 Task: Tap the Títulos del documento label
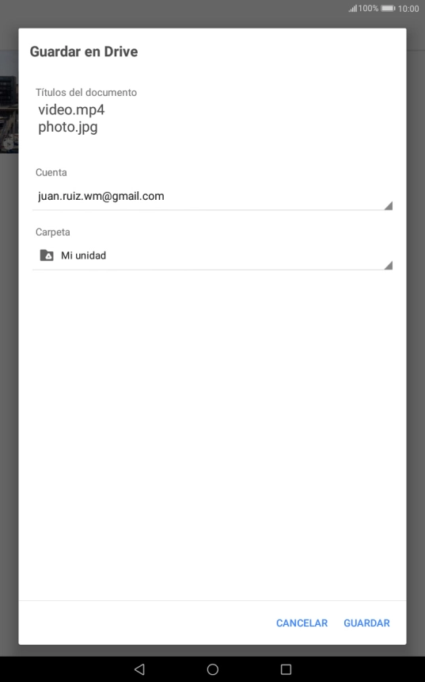pos(86,92)
